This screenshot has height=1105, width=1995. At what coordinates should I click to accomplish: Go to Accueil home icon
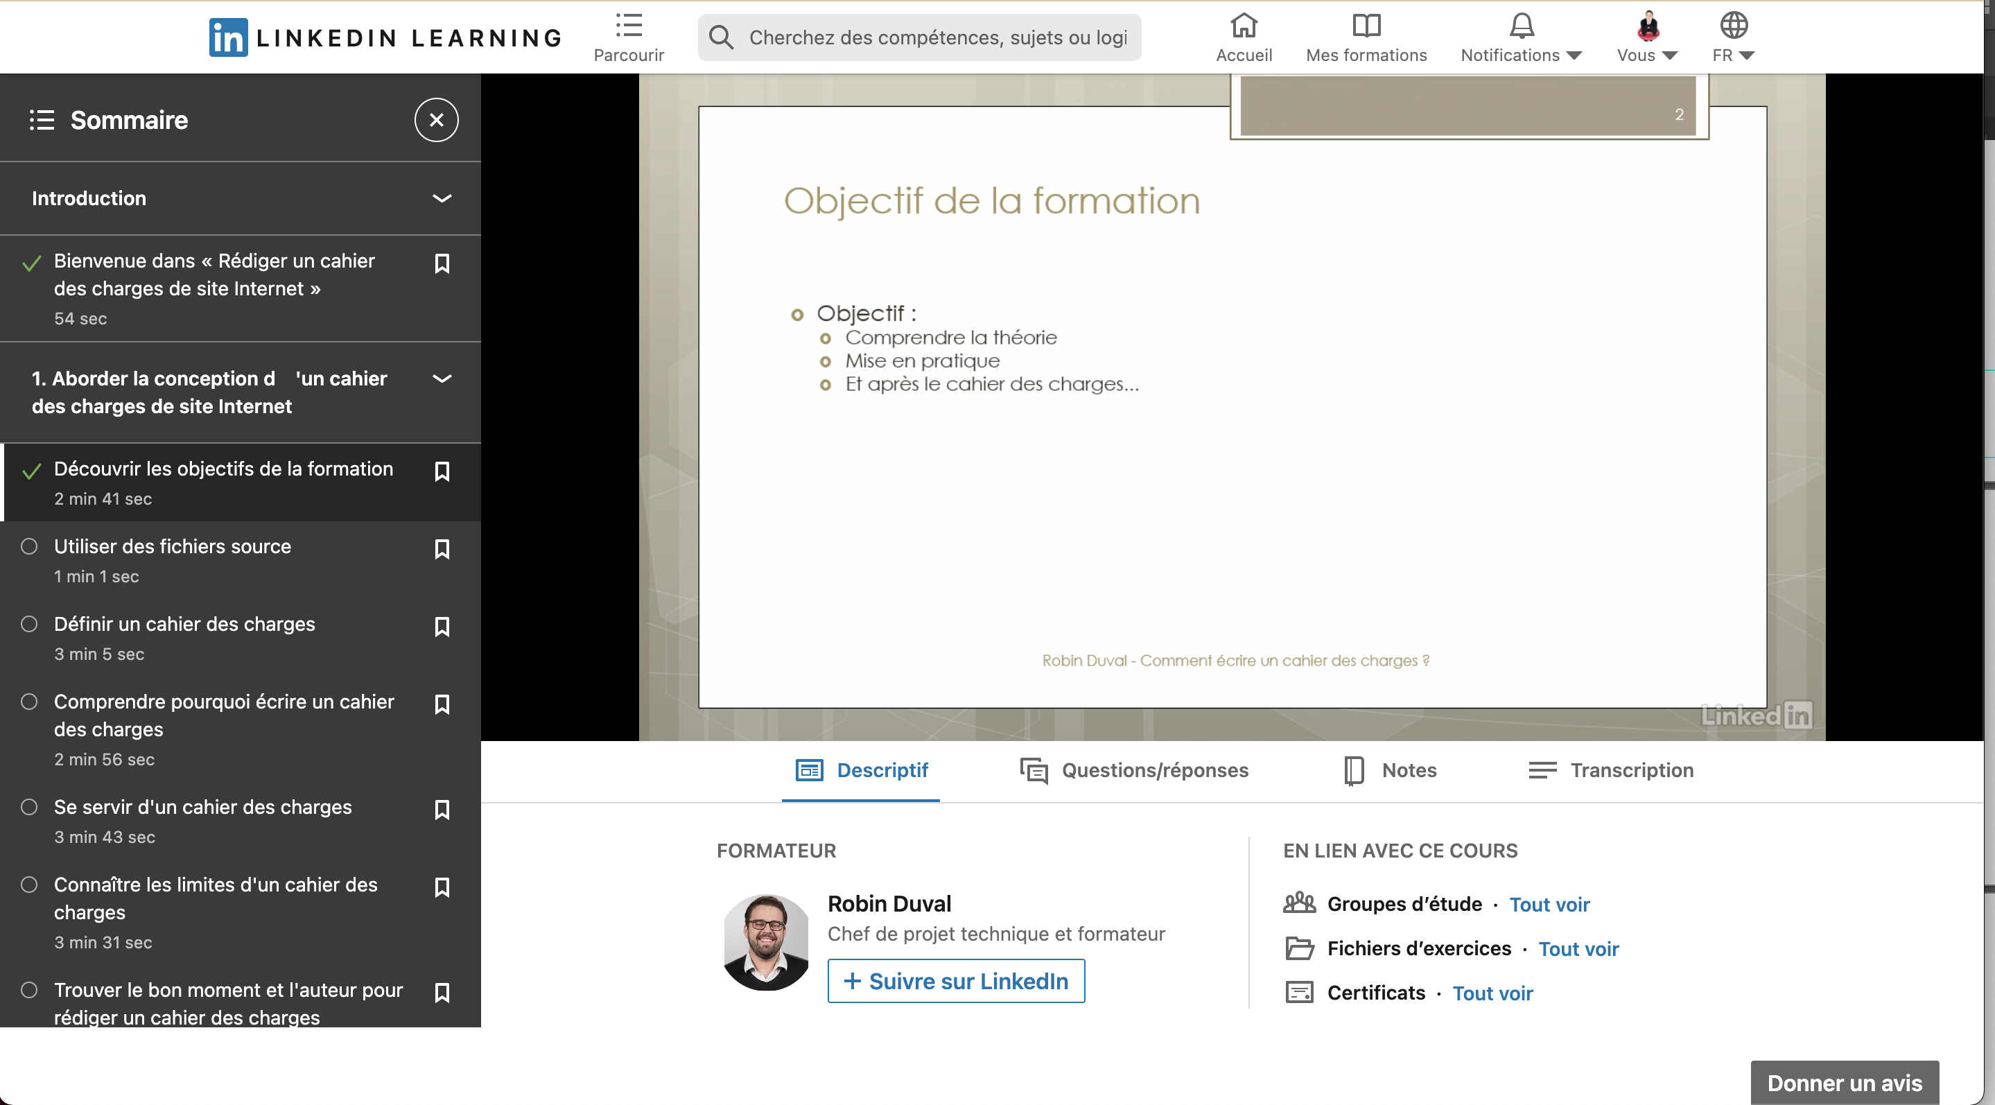click(1243, 26)
